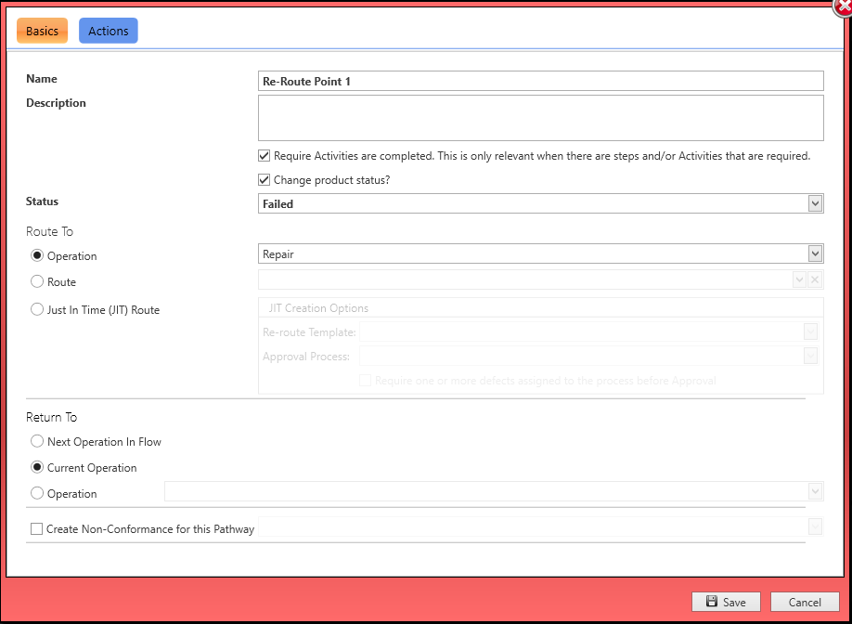The width and height of the screenshot is (852, 624).
Task: Select Operation under Return To
Action: [37, 493]
